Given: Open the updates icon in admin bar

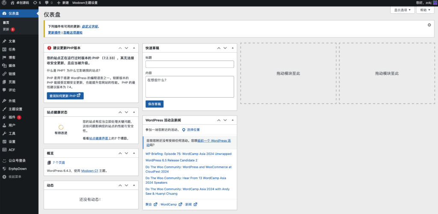Looking at the screenshot, I should tap(36, 3).
